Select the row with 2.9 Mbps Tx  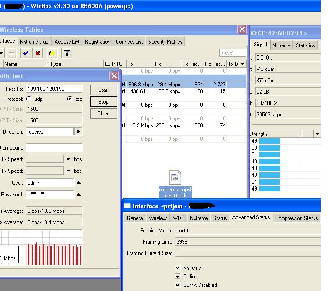point(184,125)
